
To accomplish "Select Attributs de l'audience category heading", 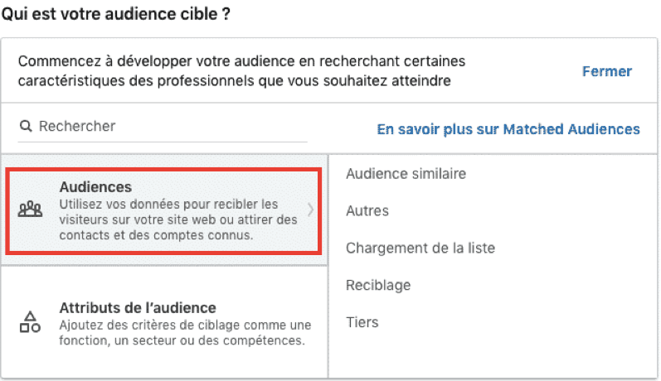I will pyautogui.click(x=138, y=308).
